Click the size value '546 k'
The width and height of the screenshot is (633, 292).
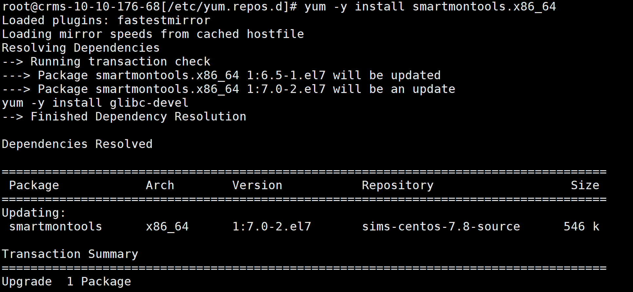[581, 227]
